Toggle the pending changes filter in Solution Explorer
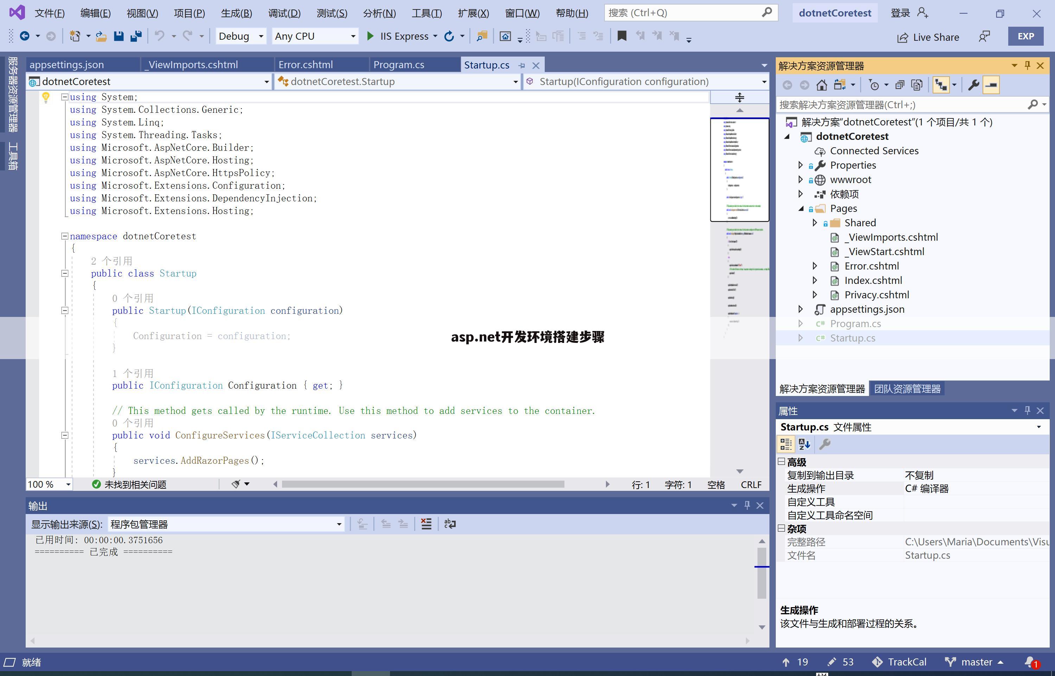 click(x=874, y=85)
